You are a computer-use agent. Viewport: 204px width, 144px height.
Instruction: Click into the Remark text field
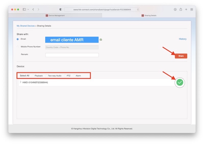pyautogui.click(x=72, y=55)
